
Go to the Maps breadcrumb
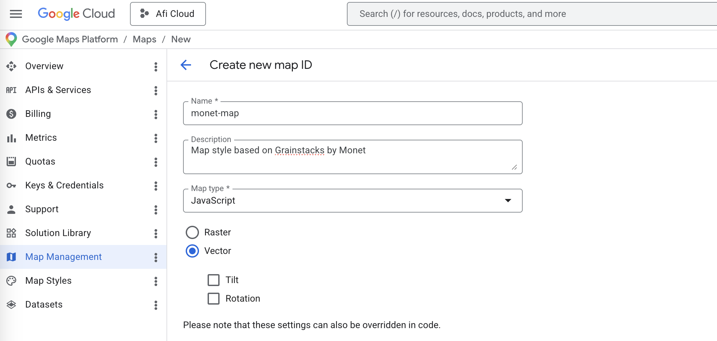point(144,39)
